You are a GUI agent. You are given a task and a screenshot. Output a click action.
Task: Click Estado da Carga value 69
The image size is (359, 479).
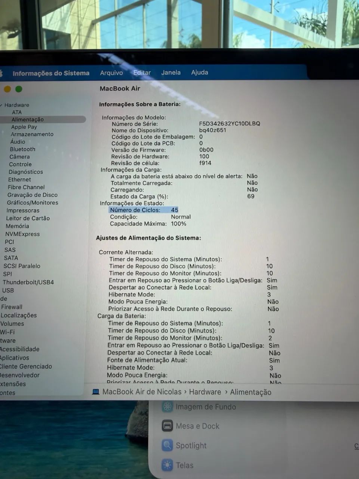tap(251, 196)
